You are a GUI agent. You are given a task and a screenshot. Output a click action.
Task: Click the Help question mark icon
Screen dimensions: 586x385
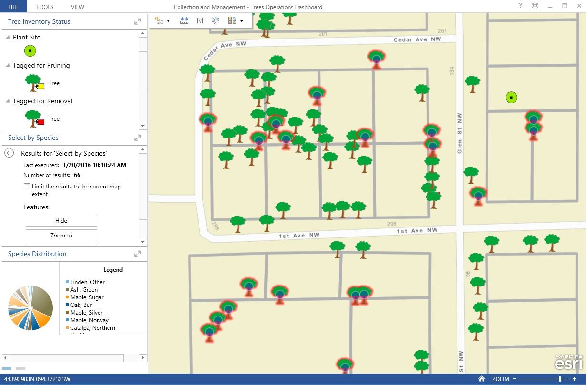tap(520, 6)
